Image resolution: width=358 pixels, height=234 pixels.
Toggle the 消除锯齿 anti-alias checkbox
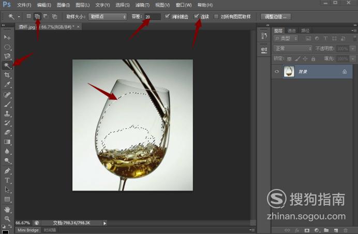(x=167, y=16)
